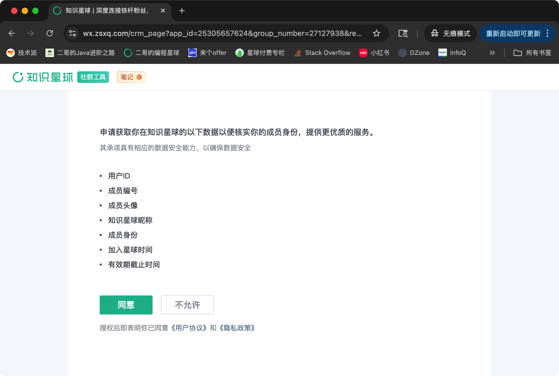This screenshot has height=376, width=559.
Task: Open Chrome's three-dot menu
Action: tap(548, 33)
